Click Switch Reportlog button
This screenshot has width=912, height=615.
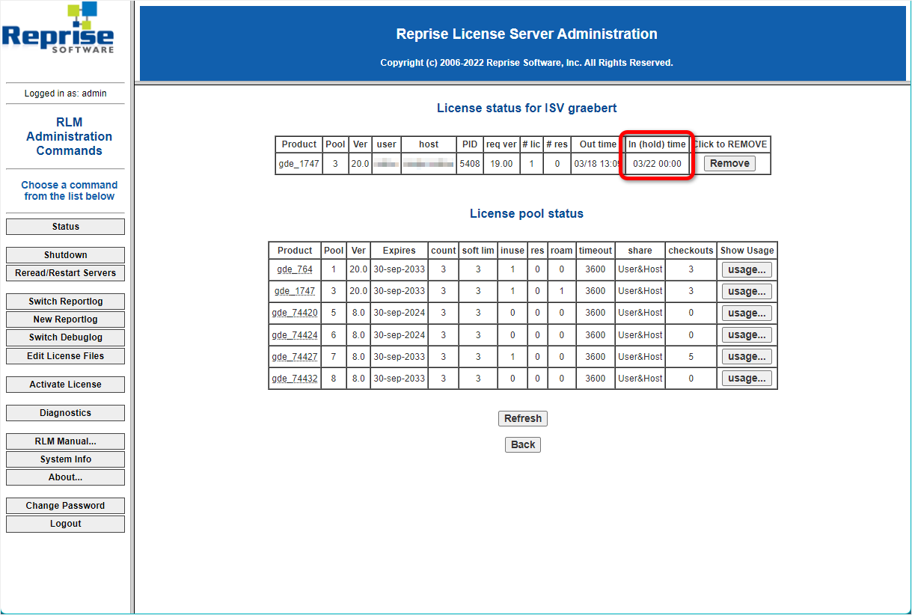(66, 302)
